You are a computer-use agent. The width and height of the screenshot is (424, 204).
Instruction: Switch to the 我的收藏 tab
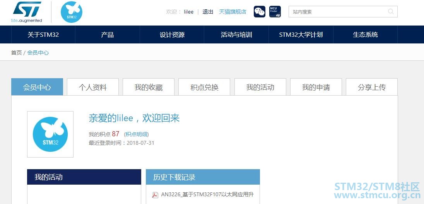point(149,87)
